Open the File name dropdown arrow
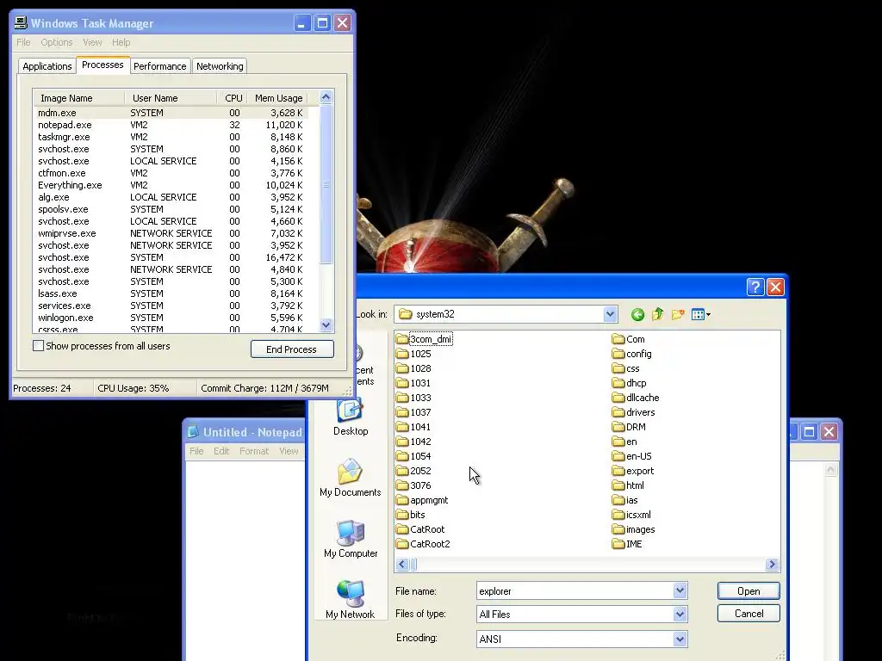The height and width of the screenshot is (661, 882). click(680, 590)
